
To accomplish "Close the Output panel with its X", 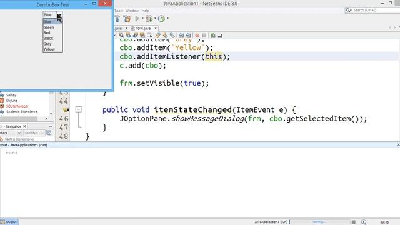I will [x=398, y=144].
